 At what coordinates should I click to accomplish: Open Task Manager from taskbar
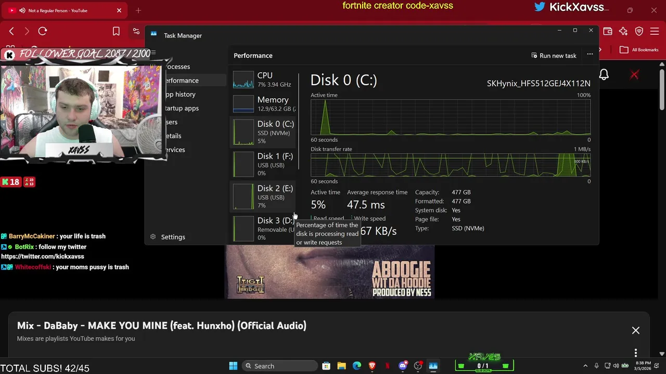433,366
